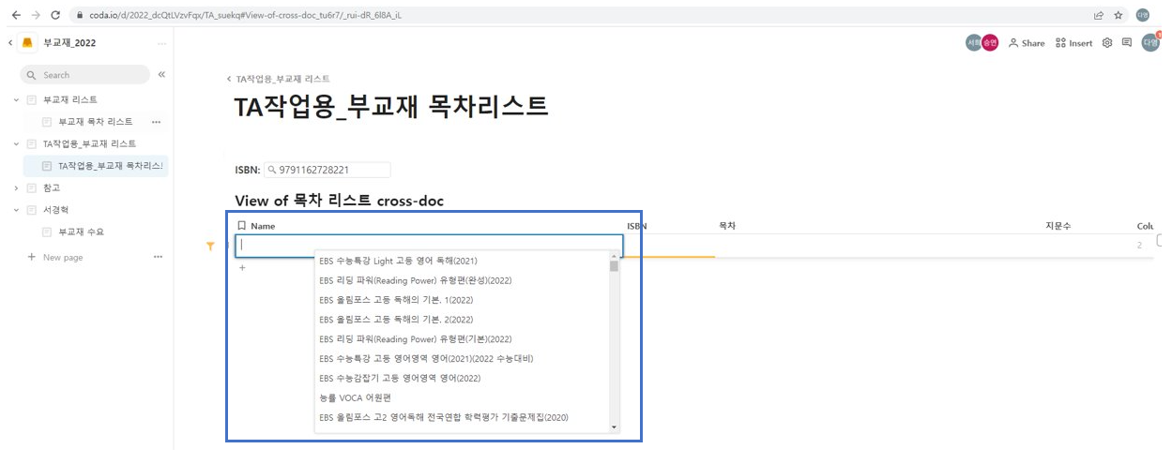The image size is (1172, 464).
Task: Bookmark this page with the star icon
Action: [x=1119, y=15]
